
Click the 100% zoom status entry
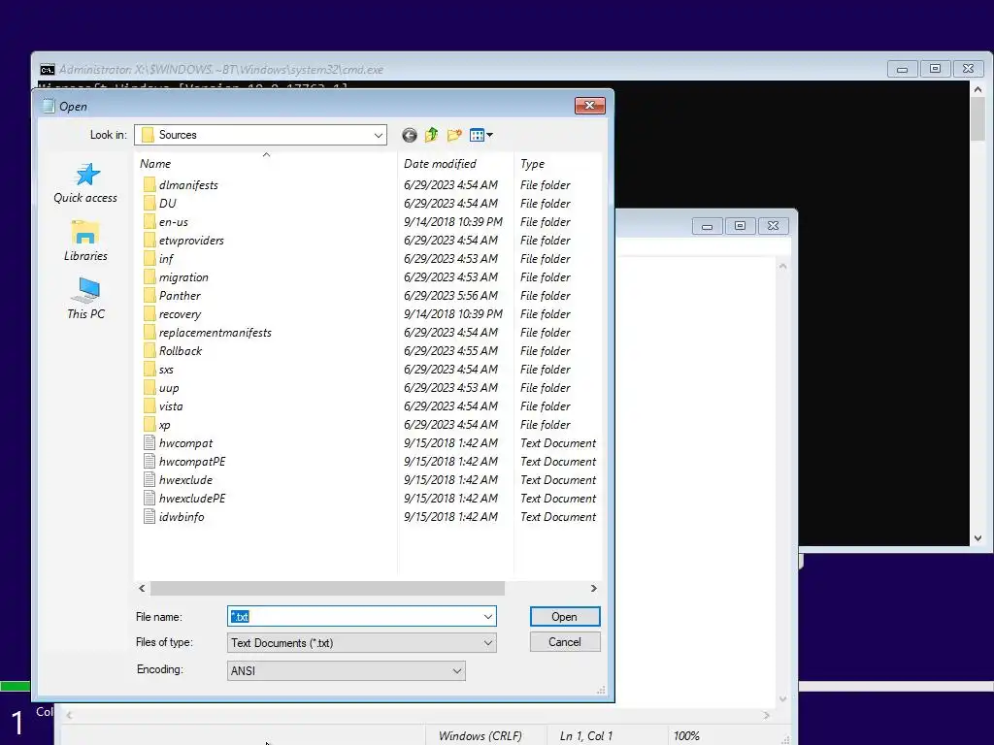[686, 735]
